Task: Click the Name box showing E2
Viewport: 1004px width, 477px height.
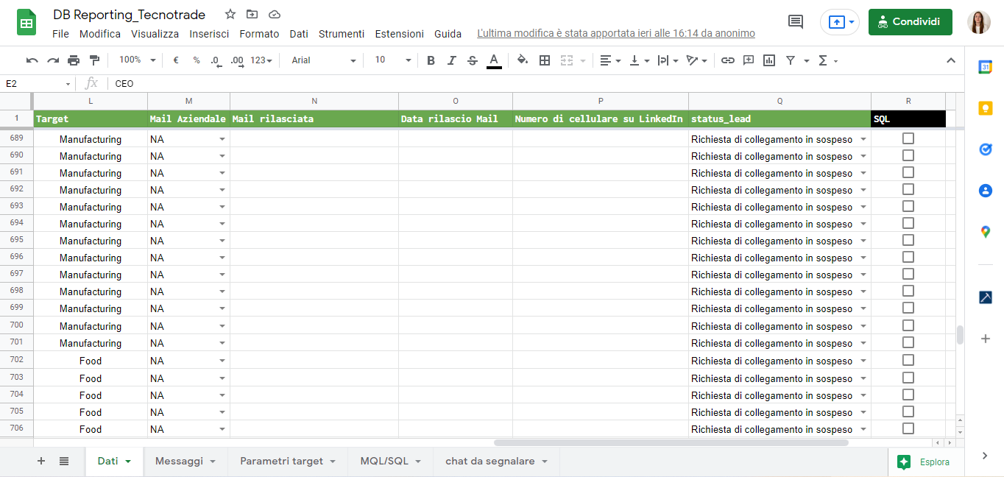Action: tap(37, 83)
